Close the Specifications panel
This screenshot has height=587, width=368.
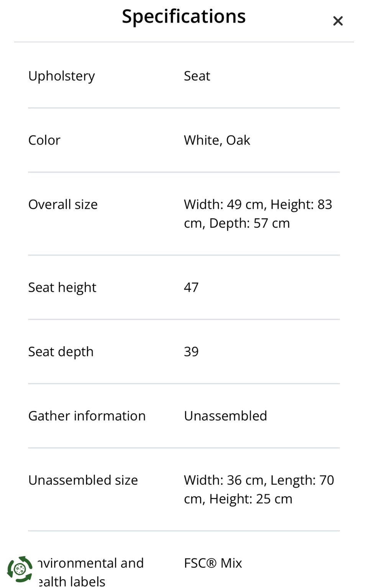[x=338, y=21]
